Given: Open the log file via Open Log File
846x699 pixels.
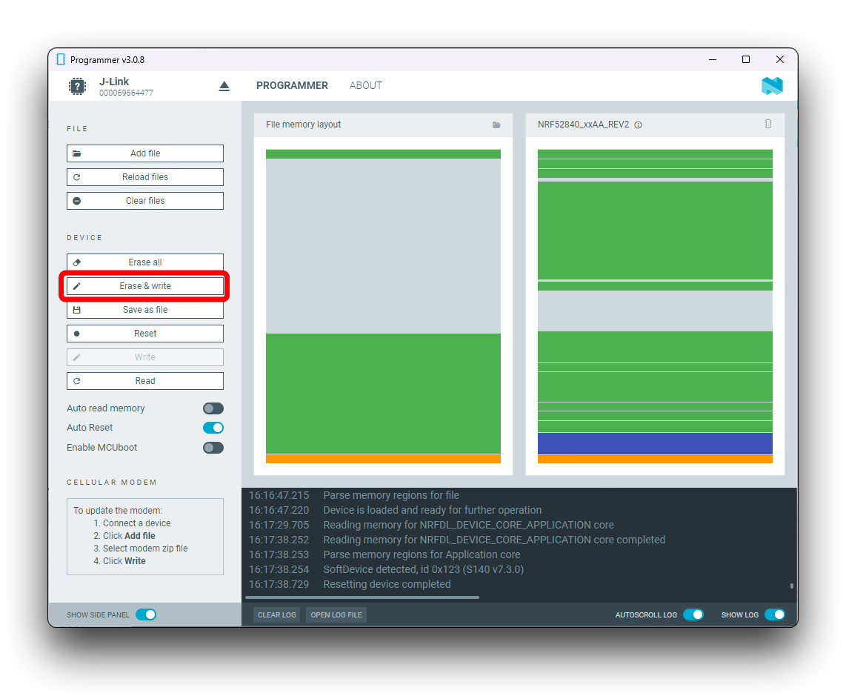Looking at the screenshot, I should (336, 614).
